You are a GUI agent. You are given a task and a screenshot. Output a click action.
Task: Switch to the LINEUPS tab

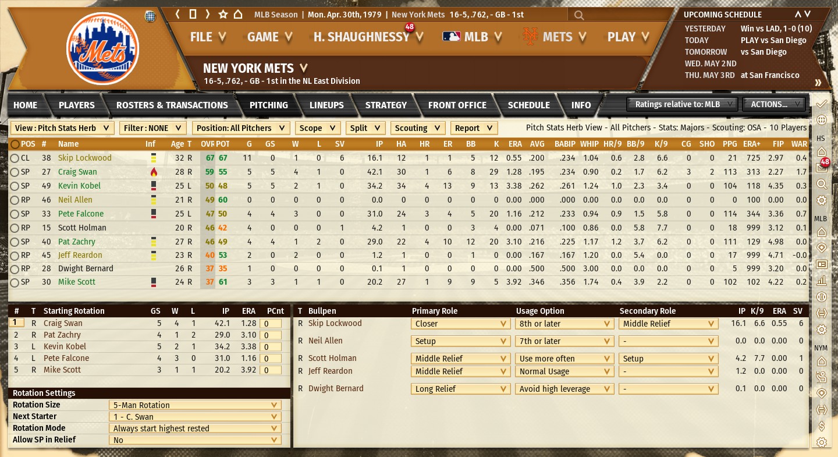pos(326,105)
